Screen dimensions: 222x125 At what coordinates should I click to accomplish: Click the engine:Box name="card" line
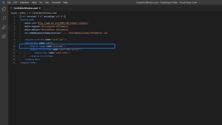pos(39,43)
